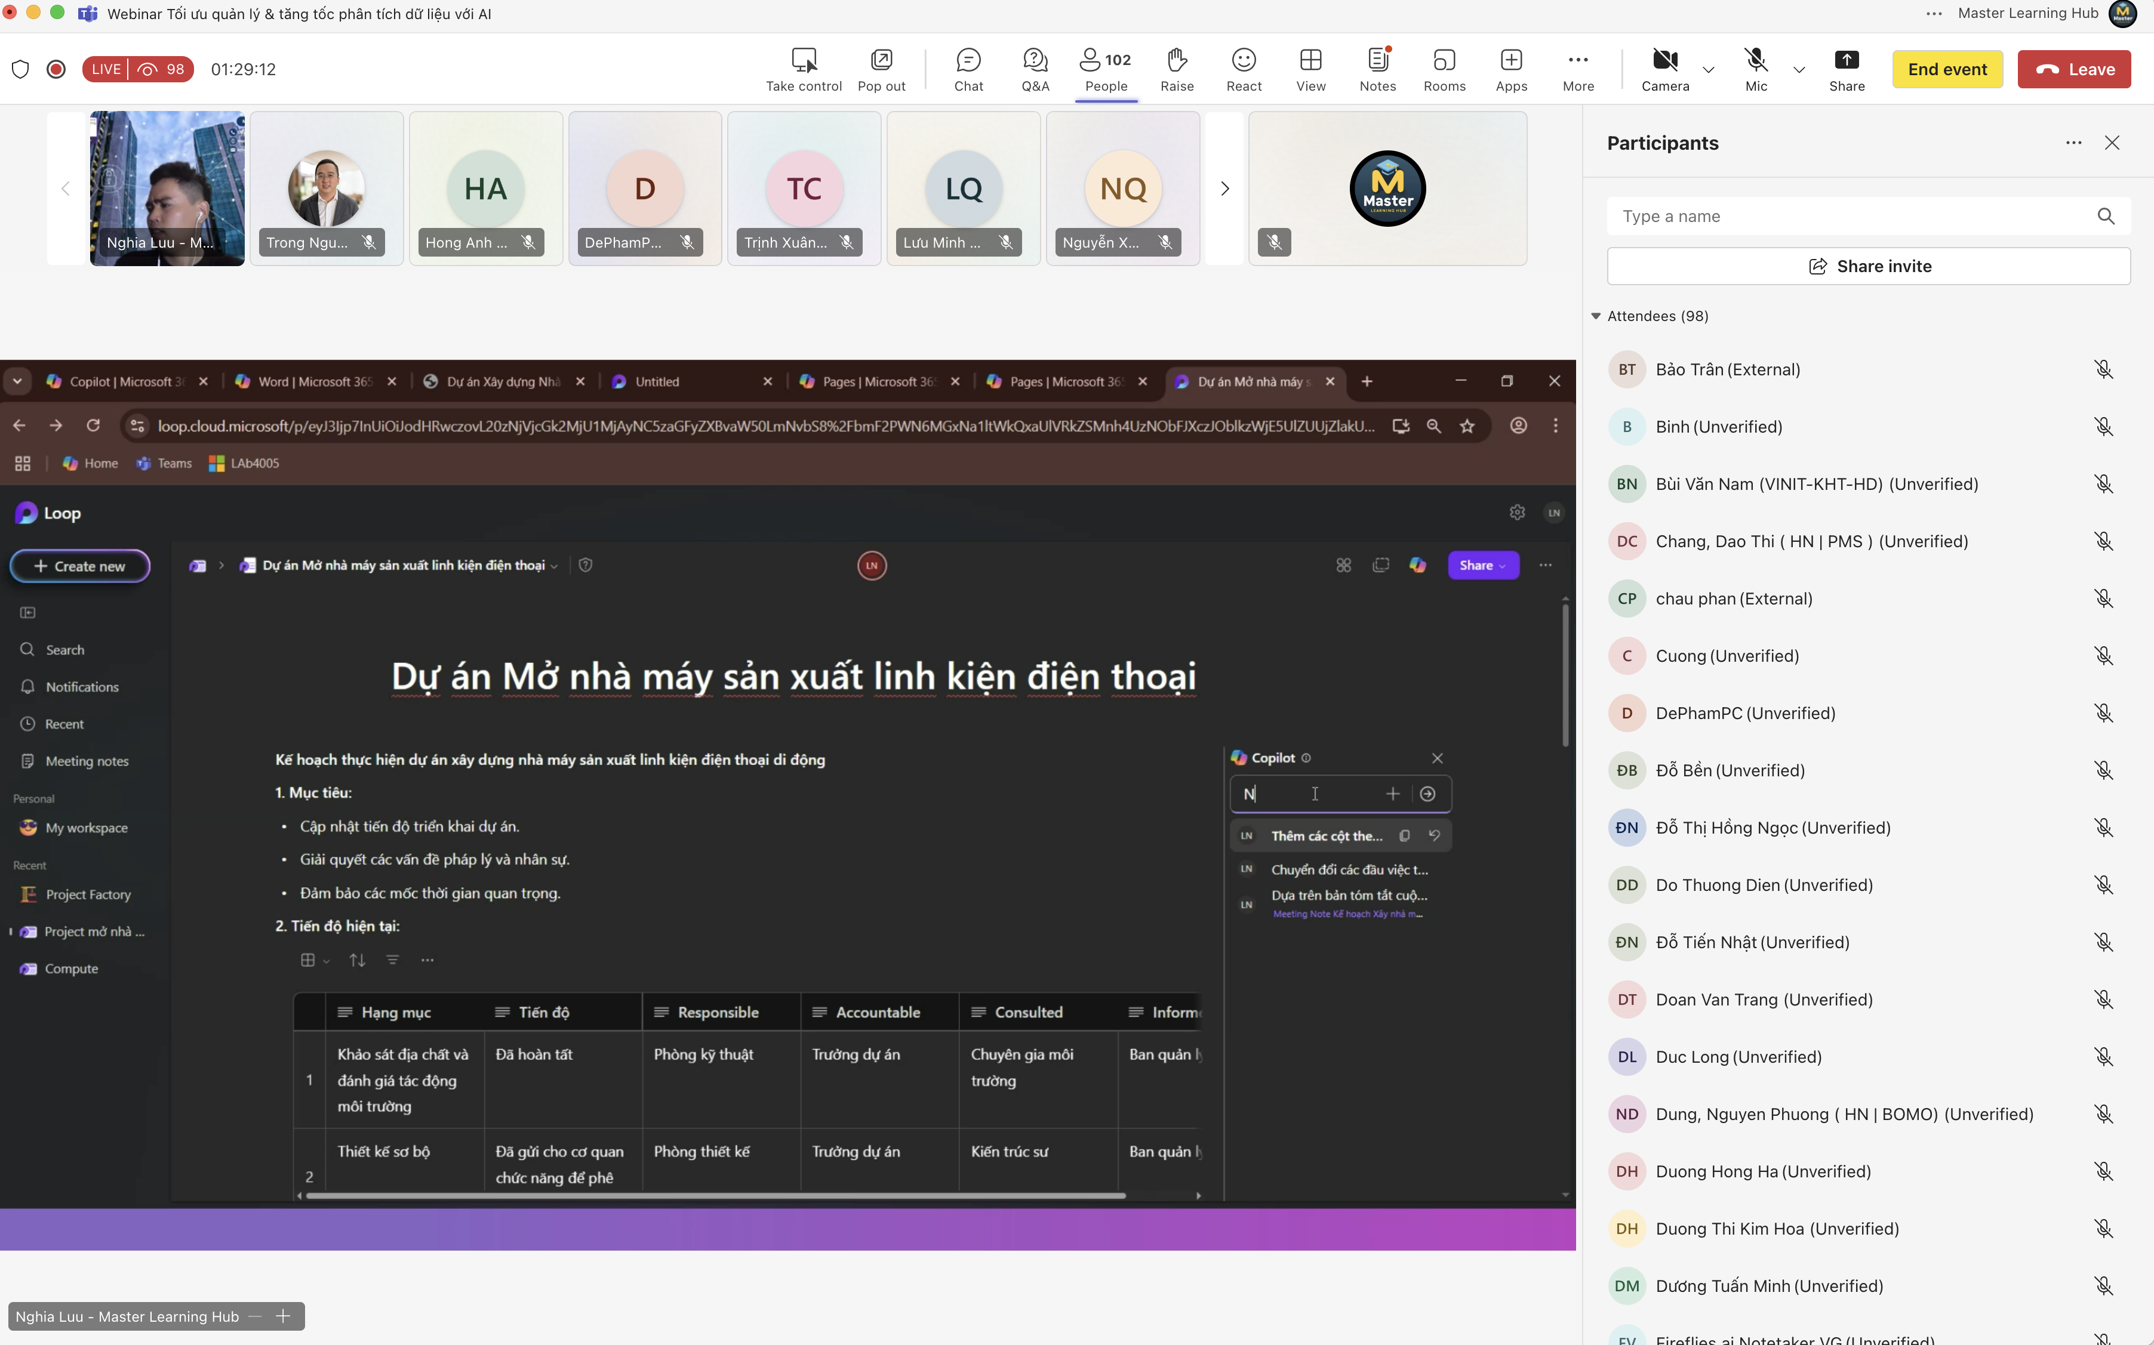Open breakout Rooms
The height and width of the screenshot is (1345, 2154).
point(1444,69)
